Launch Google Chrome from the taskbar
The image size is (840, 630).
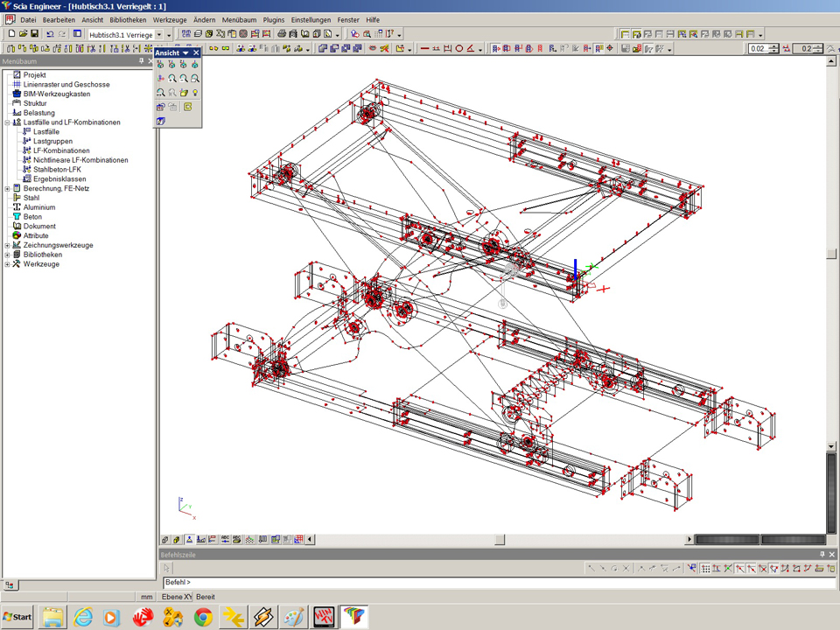(203, 617)
